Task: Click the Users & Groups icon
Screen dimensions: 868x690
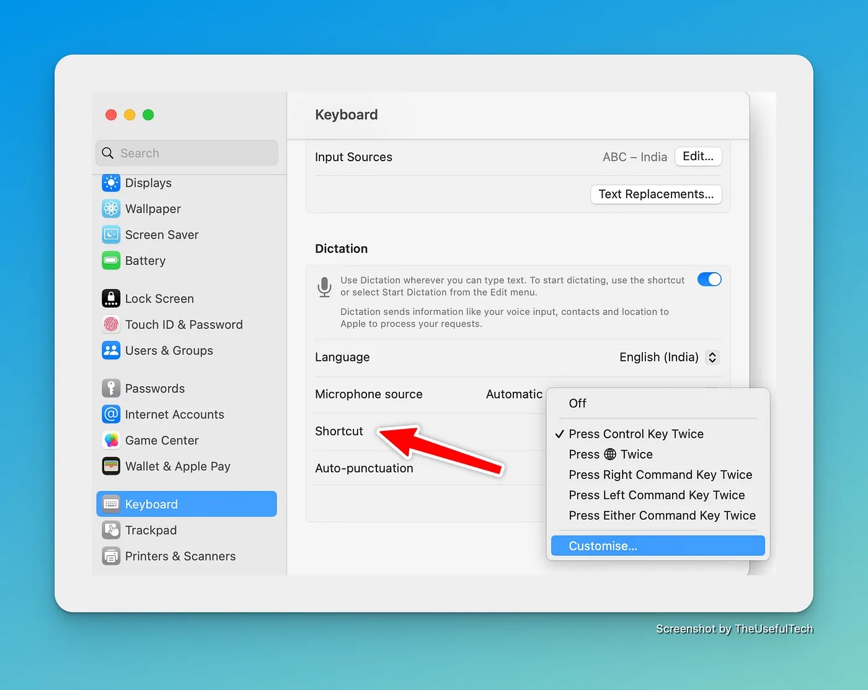Action: 111,350
